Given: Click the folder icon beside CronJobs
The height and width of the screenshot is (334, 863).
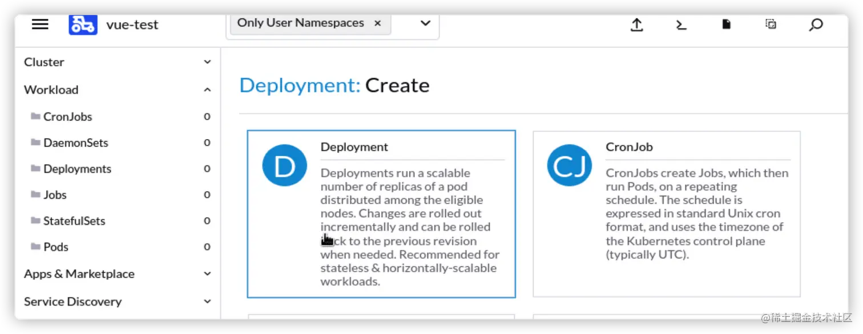Looking at the screenshot, I should 35,116.
